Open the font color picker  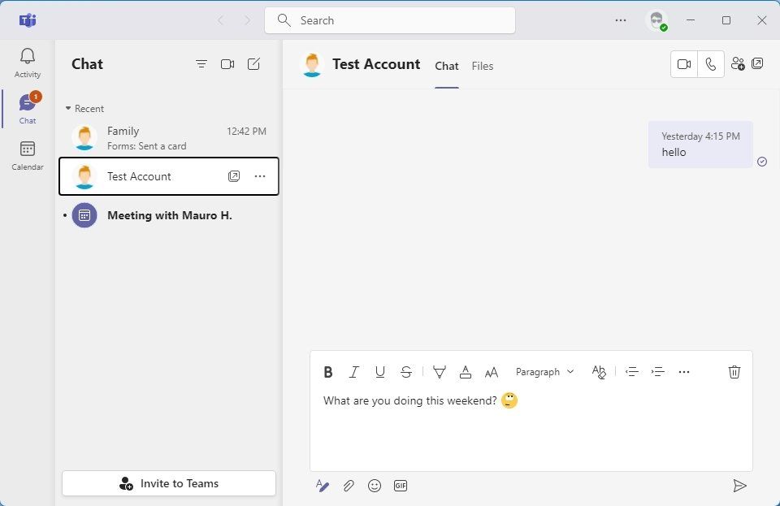point(465,372)
